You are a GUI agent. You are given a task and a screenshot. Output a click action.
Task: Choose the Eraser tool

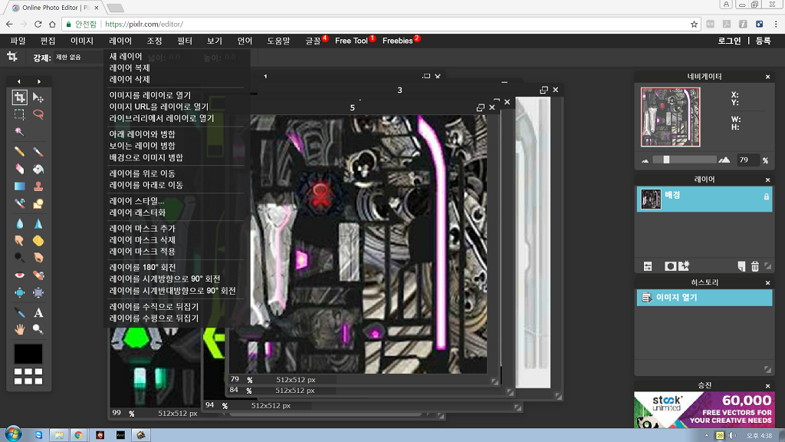(19, 169)
